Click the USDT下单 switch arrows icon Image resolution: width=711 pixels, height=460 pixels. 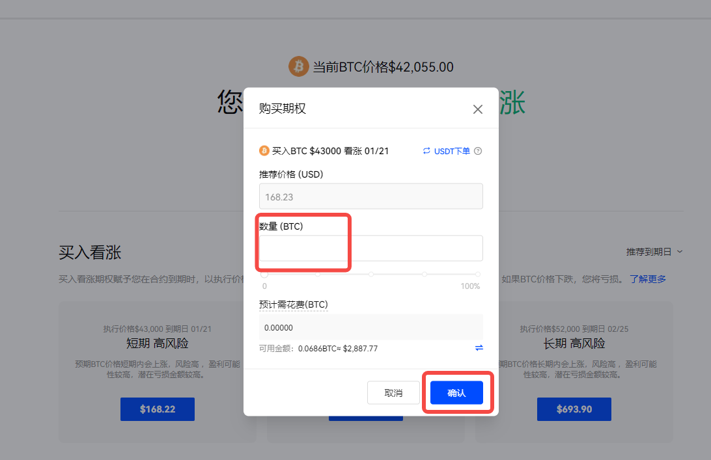coord(426,151)
